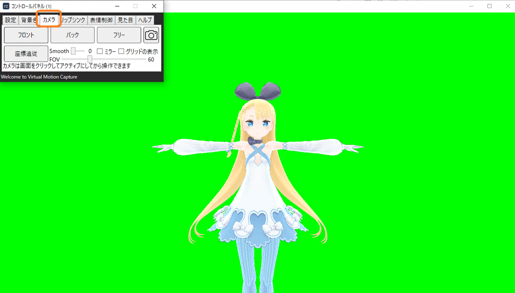Image resolution: width=515 pixels, height=293 pixels.
Task: Switch to the リップシンク tab
Action: [73, 20]
